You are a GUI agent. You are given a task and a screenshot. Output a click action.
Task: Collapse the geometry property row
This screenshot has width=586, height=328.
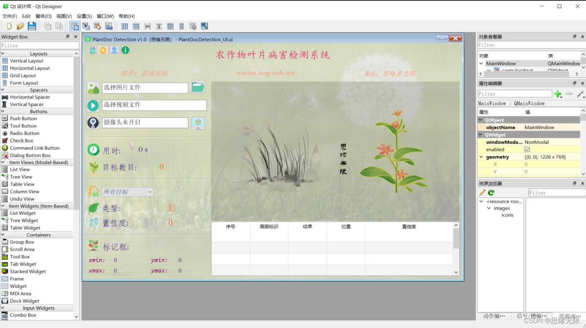(481, 157)
